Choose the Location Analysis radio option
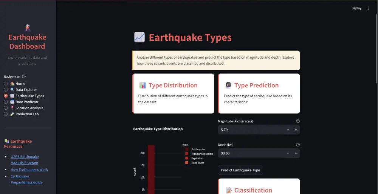The height and width of the screenshot is (194, 378). pos(6,108)
